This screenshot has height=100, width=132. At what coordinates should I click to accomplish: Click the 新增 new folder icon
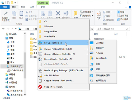(x=76, y=14)
